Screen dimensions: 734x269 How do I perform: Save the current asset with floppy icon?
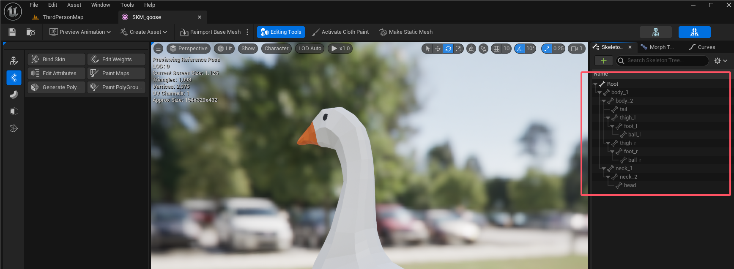(x=12, y=32)
